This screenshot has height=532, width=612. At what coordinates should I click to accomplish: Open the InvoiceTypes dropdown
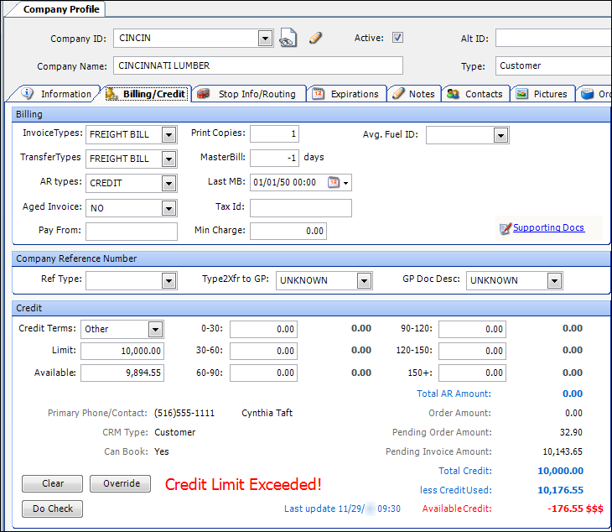coord(169,134)
